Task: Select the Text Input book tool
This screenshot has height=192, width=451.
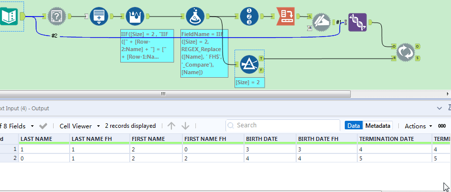Action: pos(9,16)
